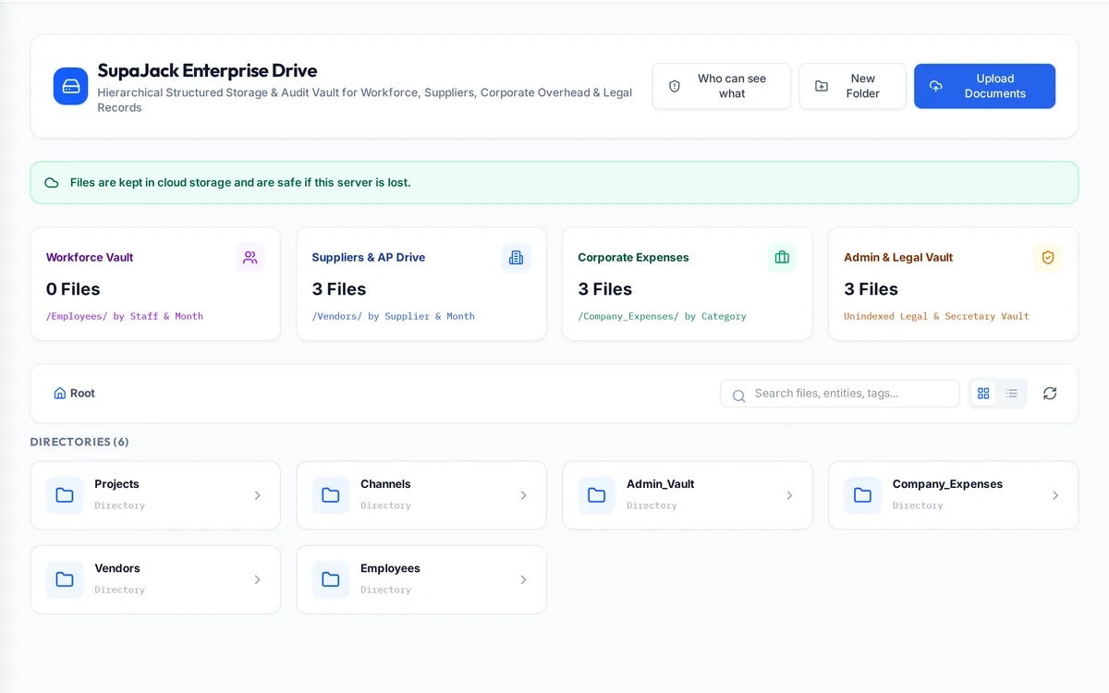Click the people icon on Workforce Vault card
This screenshot has width=1109, height=693.
[x=250, y=258]
